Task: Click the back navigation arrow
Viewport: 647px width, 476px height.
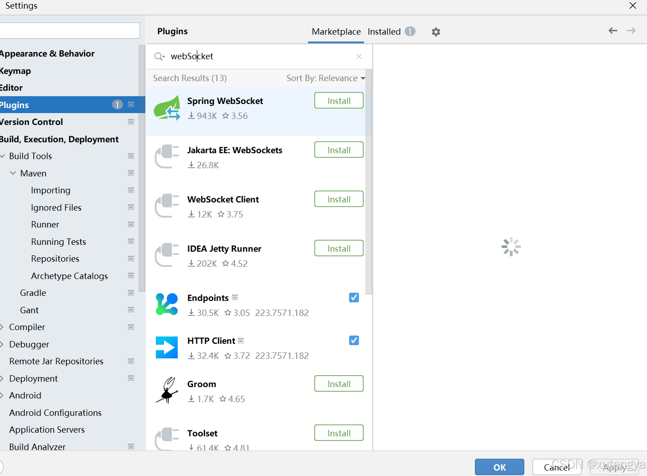Action: tap(612, 31)
